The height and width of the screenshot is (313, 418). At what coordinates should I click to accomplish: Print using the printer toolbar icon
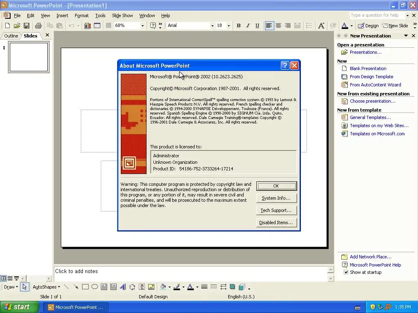(38, 26)
